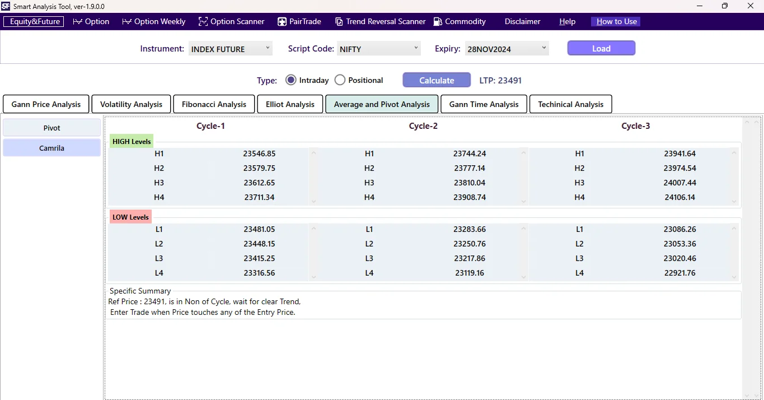Screen dimensions: 764x400
Task: Switch to the Volatility Analysis tab
Action: [130, 104]
